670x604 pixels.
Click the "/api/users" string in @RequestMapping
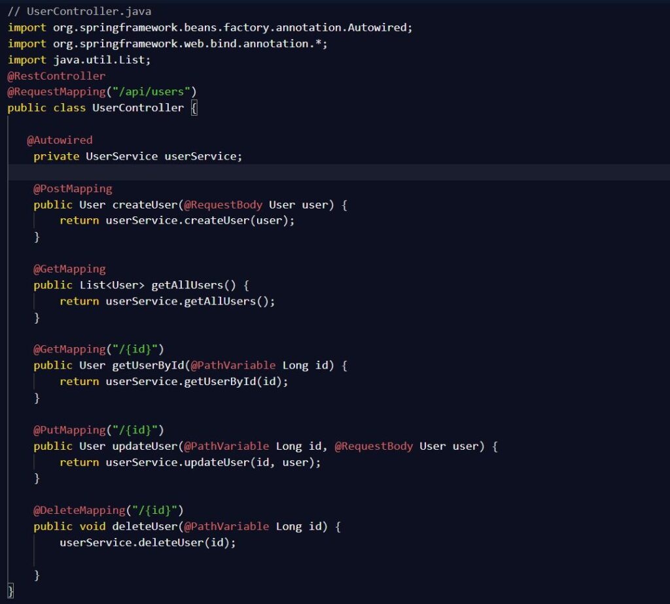151,92
